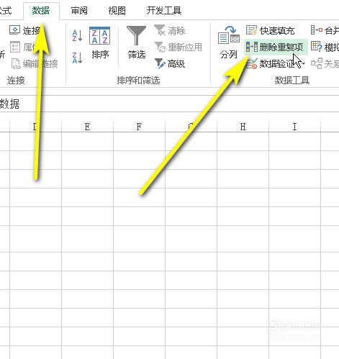
Task: Click the 重新应用 reapply filter icon
Action: 160,47
